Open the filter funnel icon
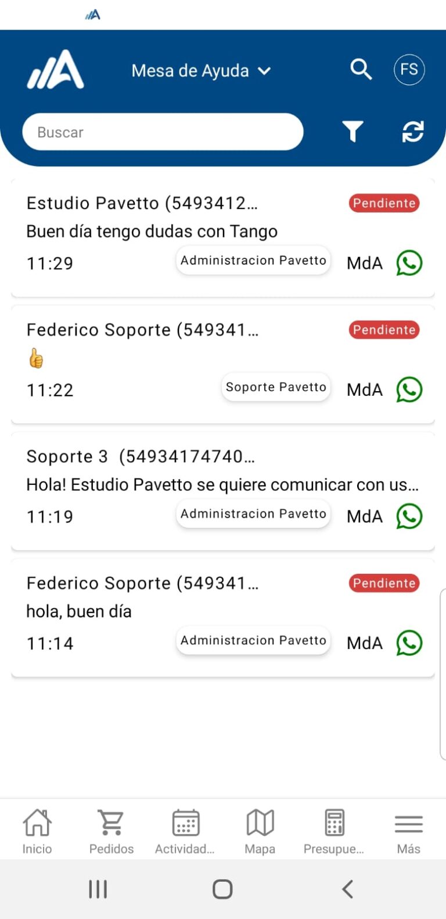The width and height of the screenshot is (446, 919). pyautogui.click(x=352, y=132)
